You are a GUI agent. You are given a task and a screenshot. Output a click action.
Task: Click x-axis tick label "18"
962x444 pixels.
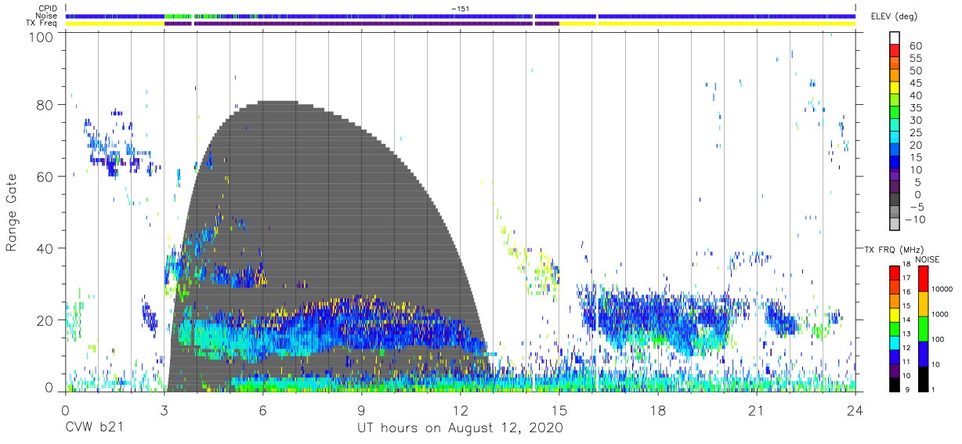coord(658,410)
